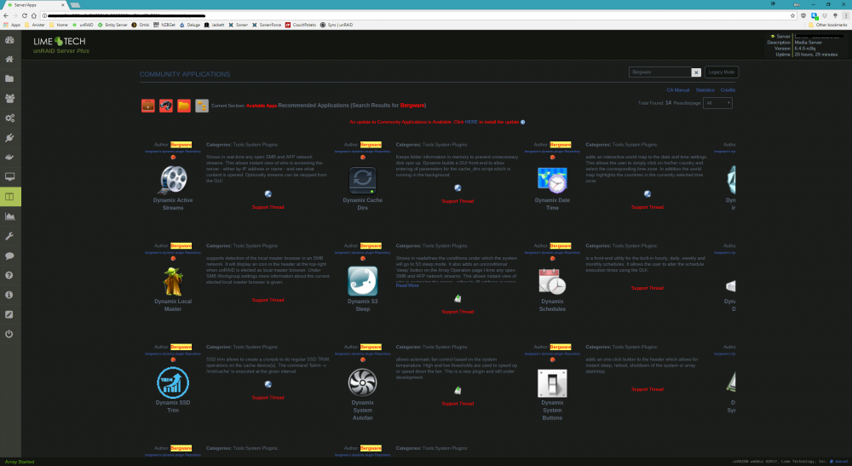This screenshot has width=852, height=466.
Task: Click the browser reload button
Action: (x=25, y=15)
